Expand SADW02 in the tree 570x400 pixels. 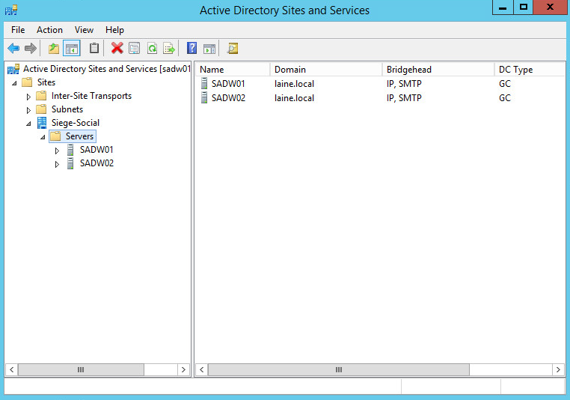coord(57,164)
